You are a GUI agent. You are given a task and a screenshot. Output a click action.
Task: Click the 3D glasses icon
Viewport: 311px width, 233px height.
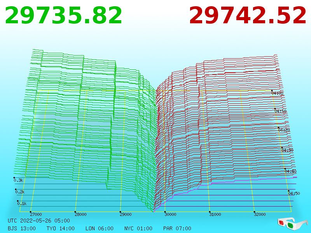(x=292, y=224)
